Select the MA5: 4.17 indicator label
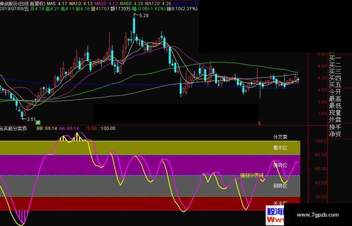This screenshot has height=226, width=352. (x=57, y=4)
